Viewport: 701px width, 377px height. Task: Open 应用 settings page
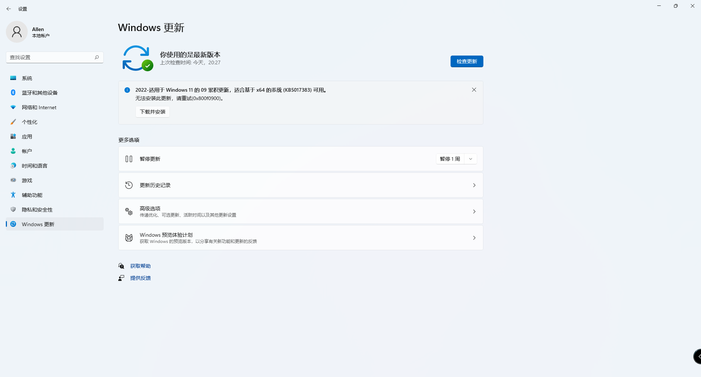click(x=55, y=137)
